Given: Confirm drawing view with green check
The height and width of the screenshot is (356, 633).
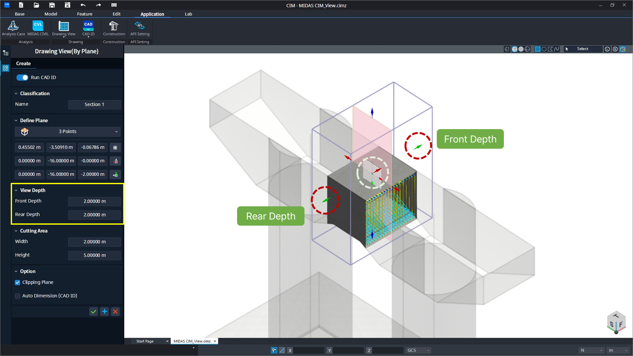Looking at the screenshot, I should tap(93, 311).
